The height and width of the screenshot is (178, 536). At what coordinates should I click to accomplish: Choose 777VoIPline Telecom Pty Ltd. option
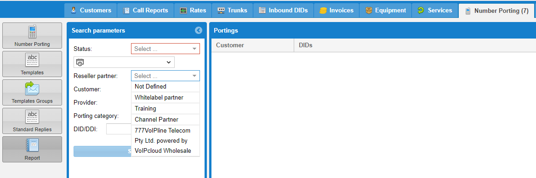click(165, 140)
